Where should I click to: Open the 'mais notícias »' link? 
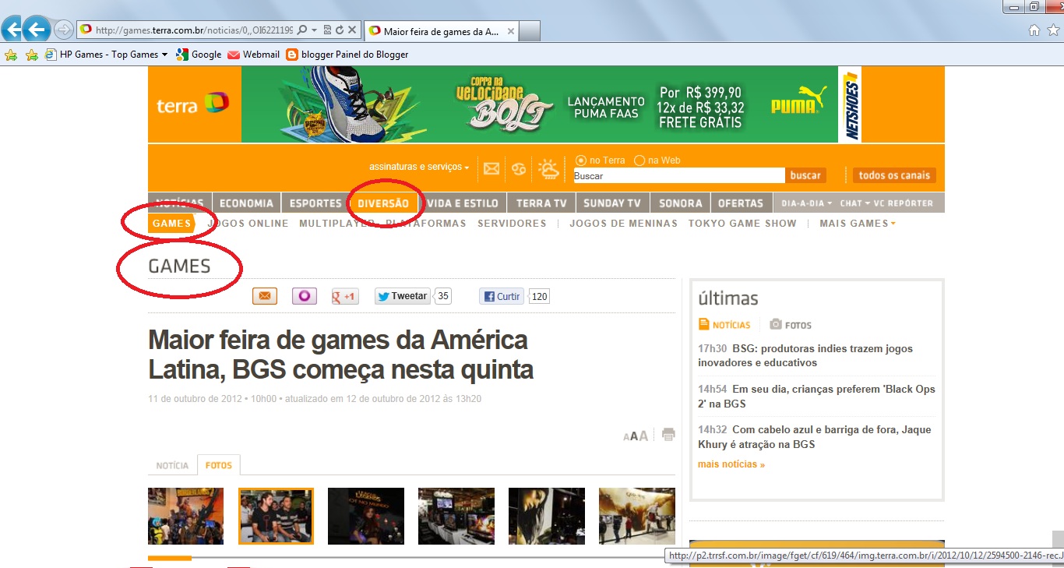(731, 464)
